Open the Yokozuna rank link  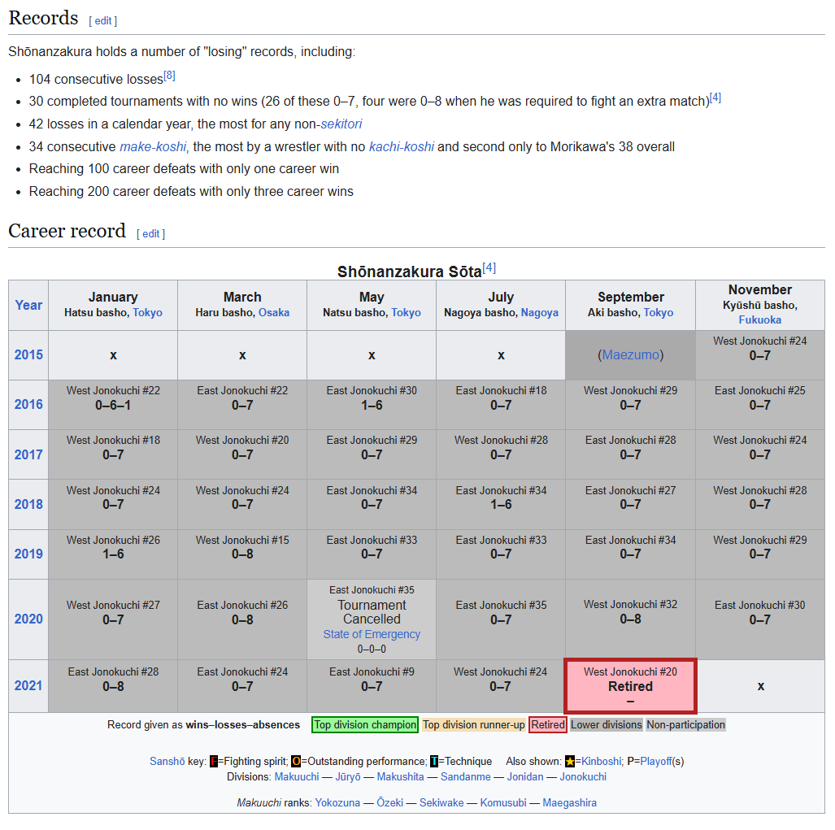337,803
